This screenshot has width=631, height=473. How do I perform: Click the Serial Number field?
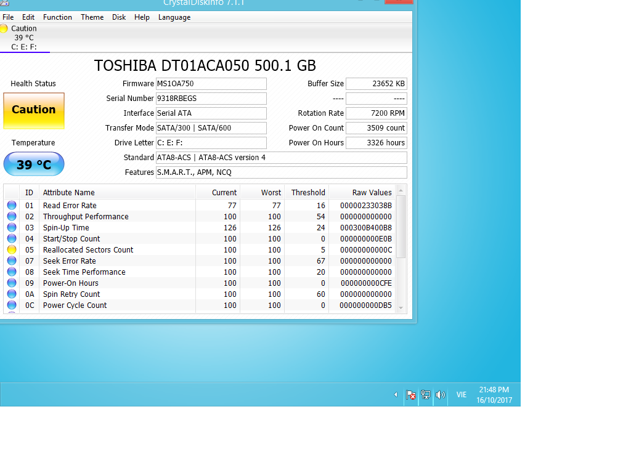click(x=211, y=99)
